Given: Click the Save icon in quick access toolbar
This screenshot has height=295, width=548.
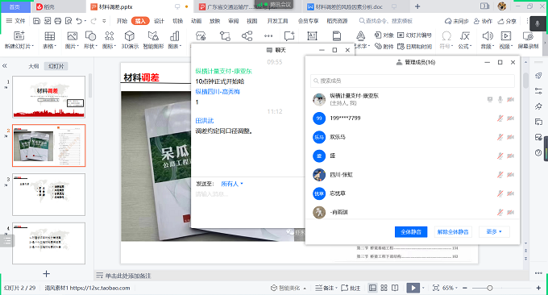Looking at the screenshot, I should [37, 21].
